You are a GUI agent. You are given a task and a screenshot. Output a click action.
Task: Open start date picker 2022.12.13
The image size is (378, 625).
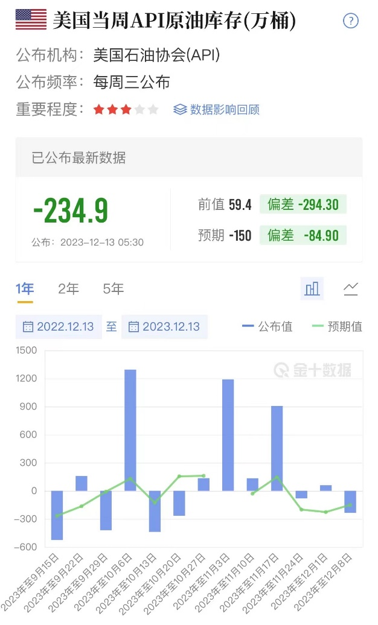(59, 327)
